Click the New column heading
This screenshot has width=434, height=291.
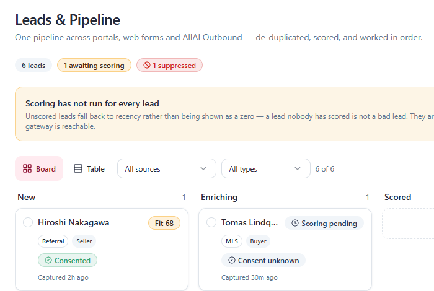26,197
